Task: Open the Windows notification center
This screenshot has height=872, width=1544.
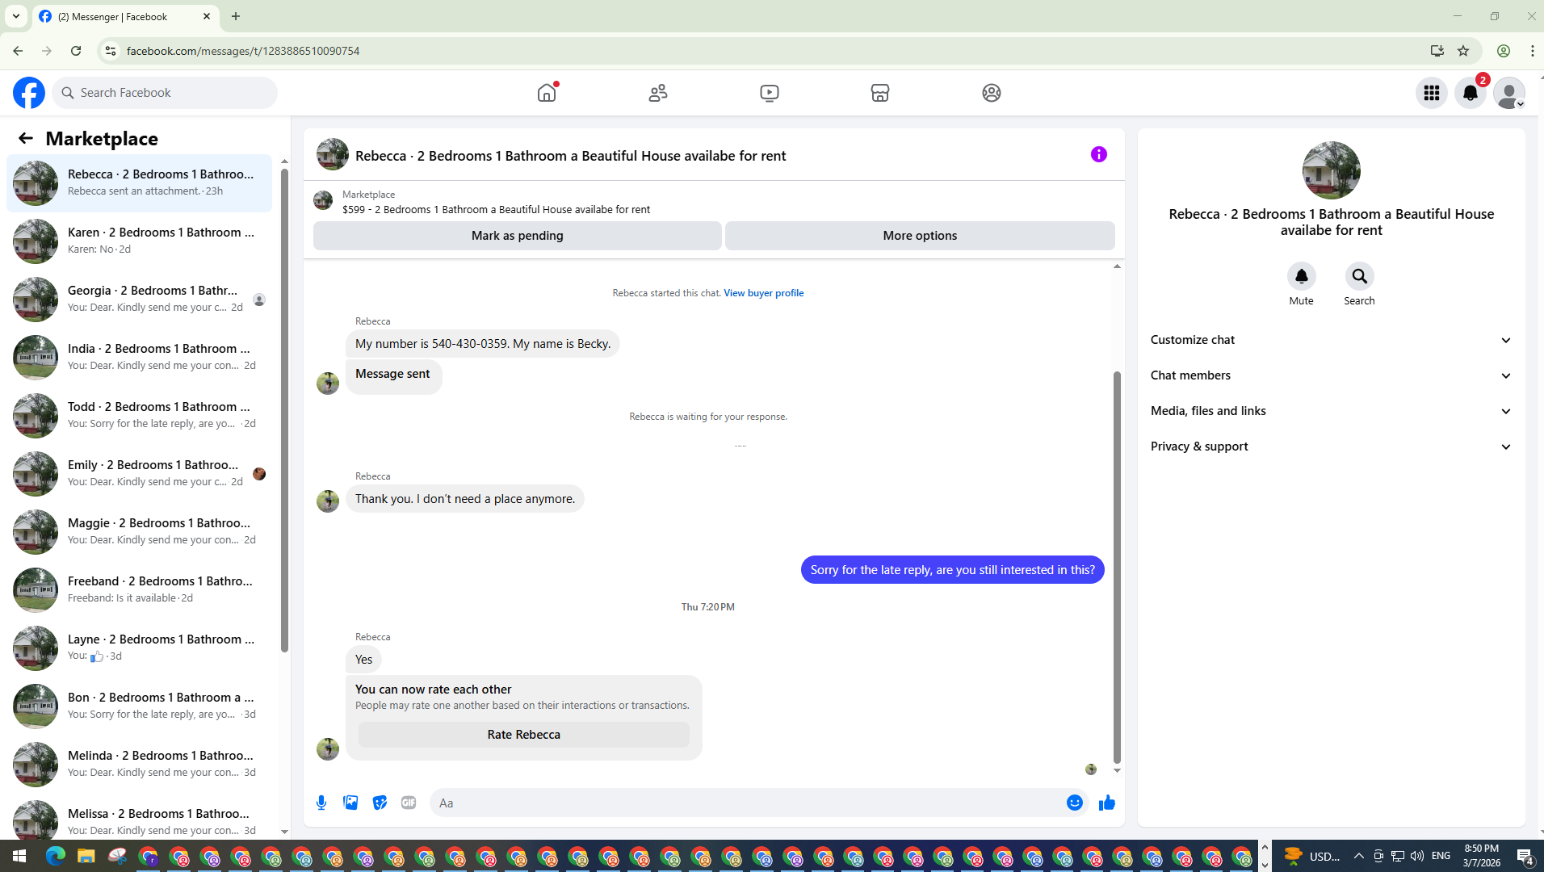Action: pyautogui.click(x=1525, y=857)
